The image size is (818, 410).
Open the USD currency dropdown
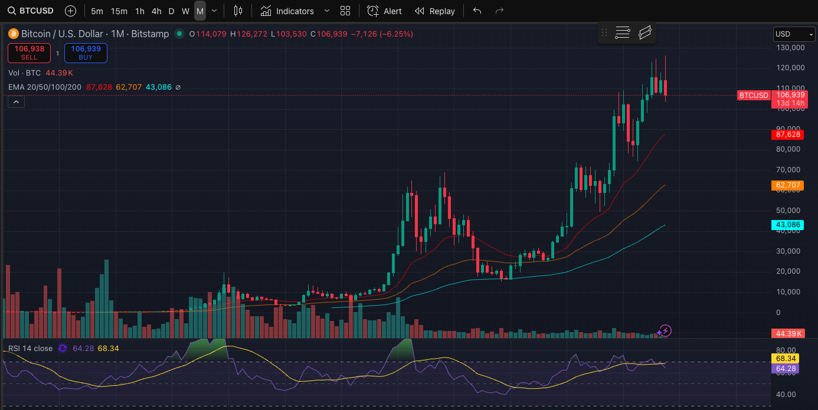[x=793, y=34]
